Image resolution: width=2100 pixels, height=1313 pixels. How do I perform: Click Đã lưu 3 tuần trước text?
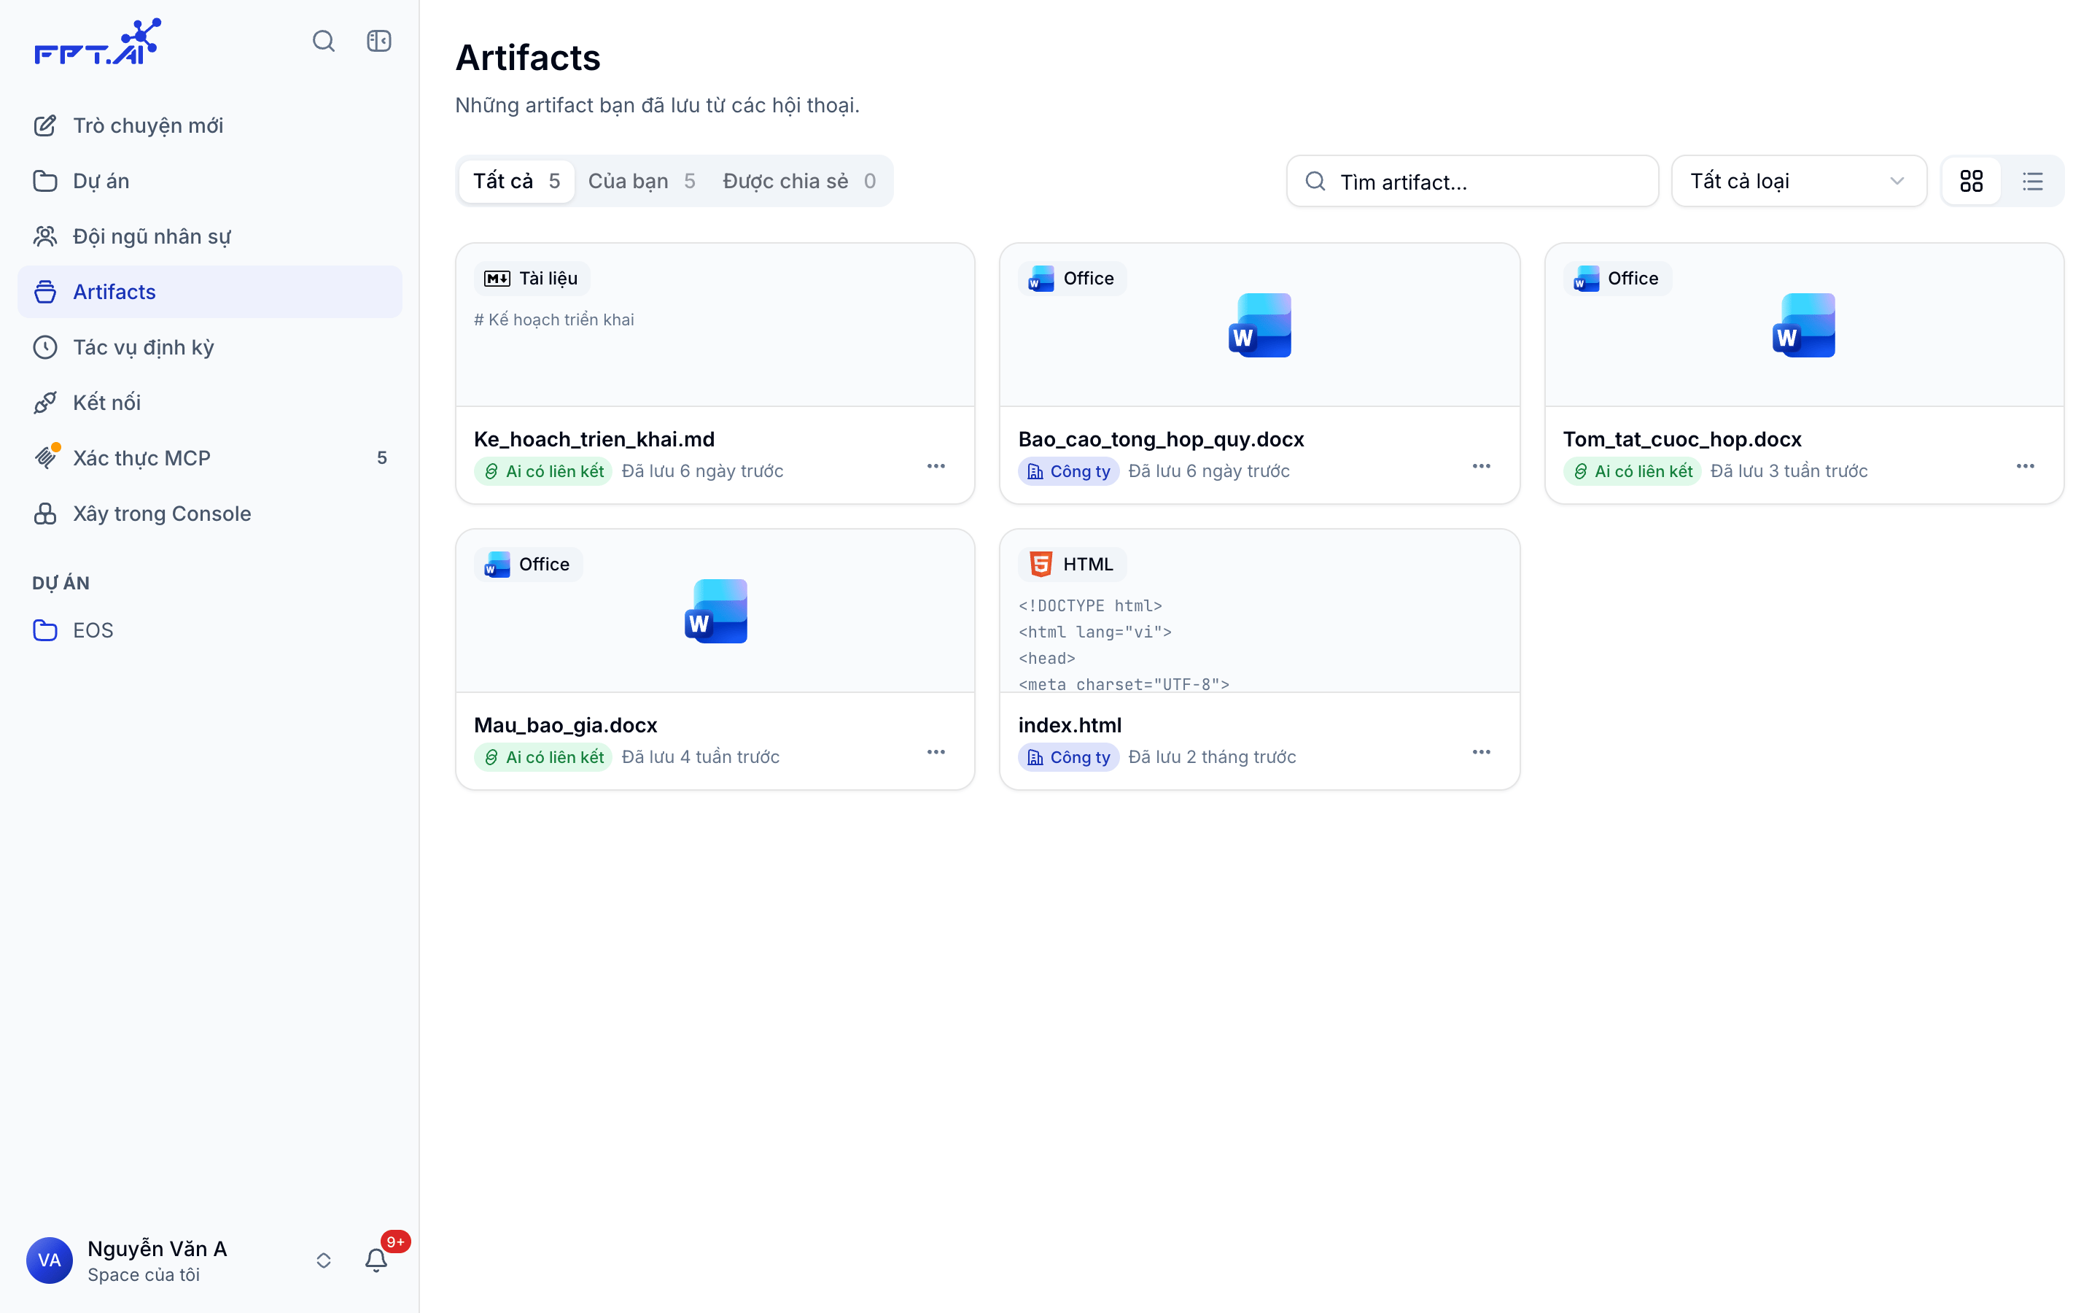tap(1789, 470)
